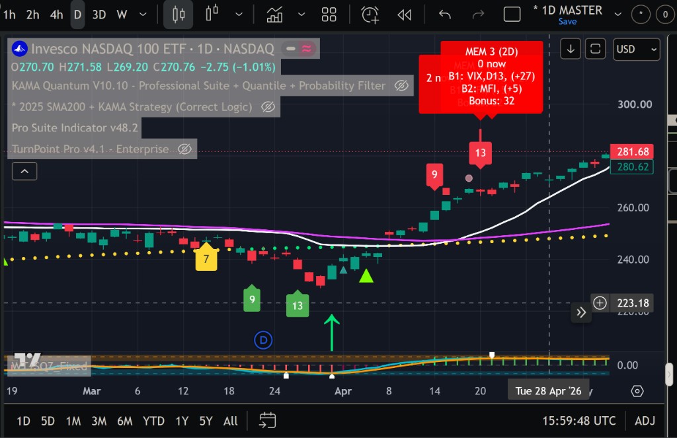Select the 3D timeframe
The width and height of the screenshot is (677, 438).
[x=99, y=15]
